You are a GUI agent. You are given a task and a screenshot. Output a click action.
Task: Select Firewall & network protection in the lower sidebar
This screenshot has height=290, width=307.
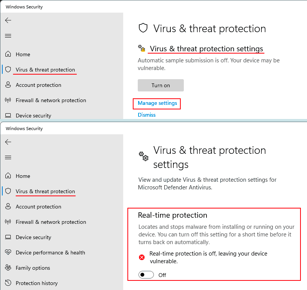(51, 222)
